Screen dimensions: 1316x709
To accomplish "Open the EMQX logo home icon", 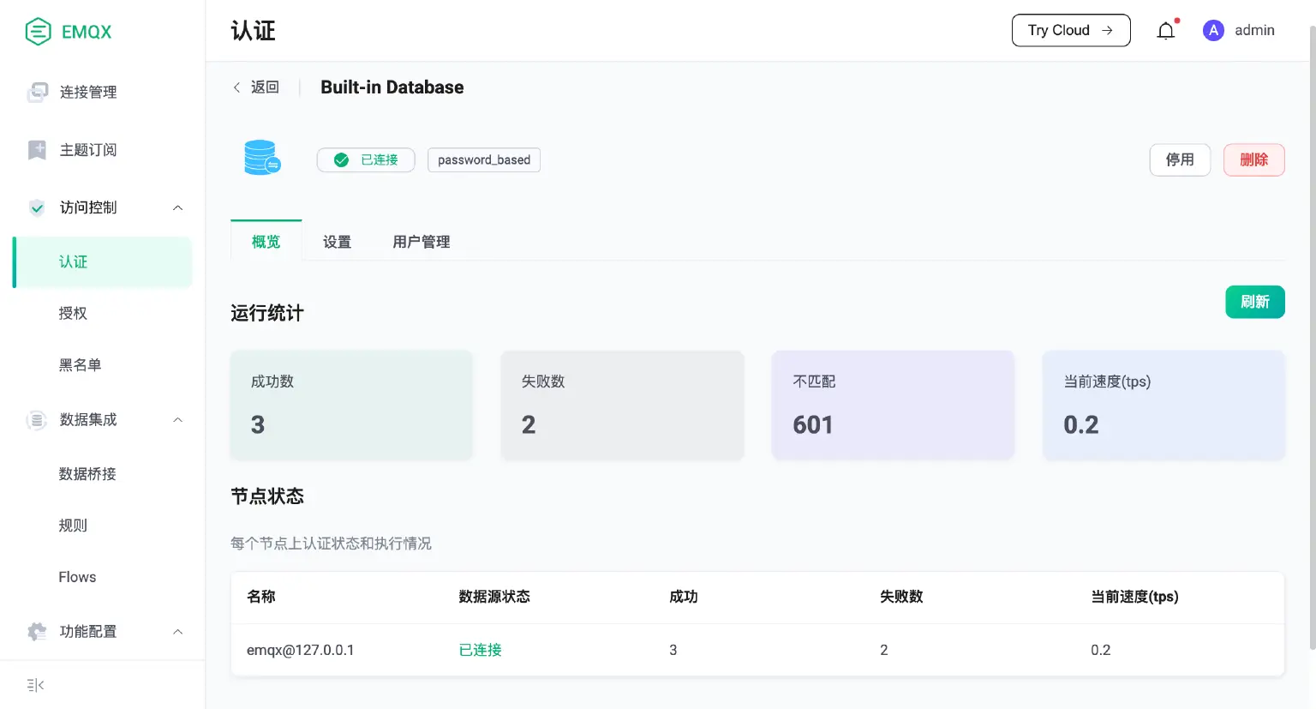I will (38, 31).
